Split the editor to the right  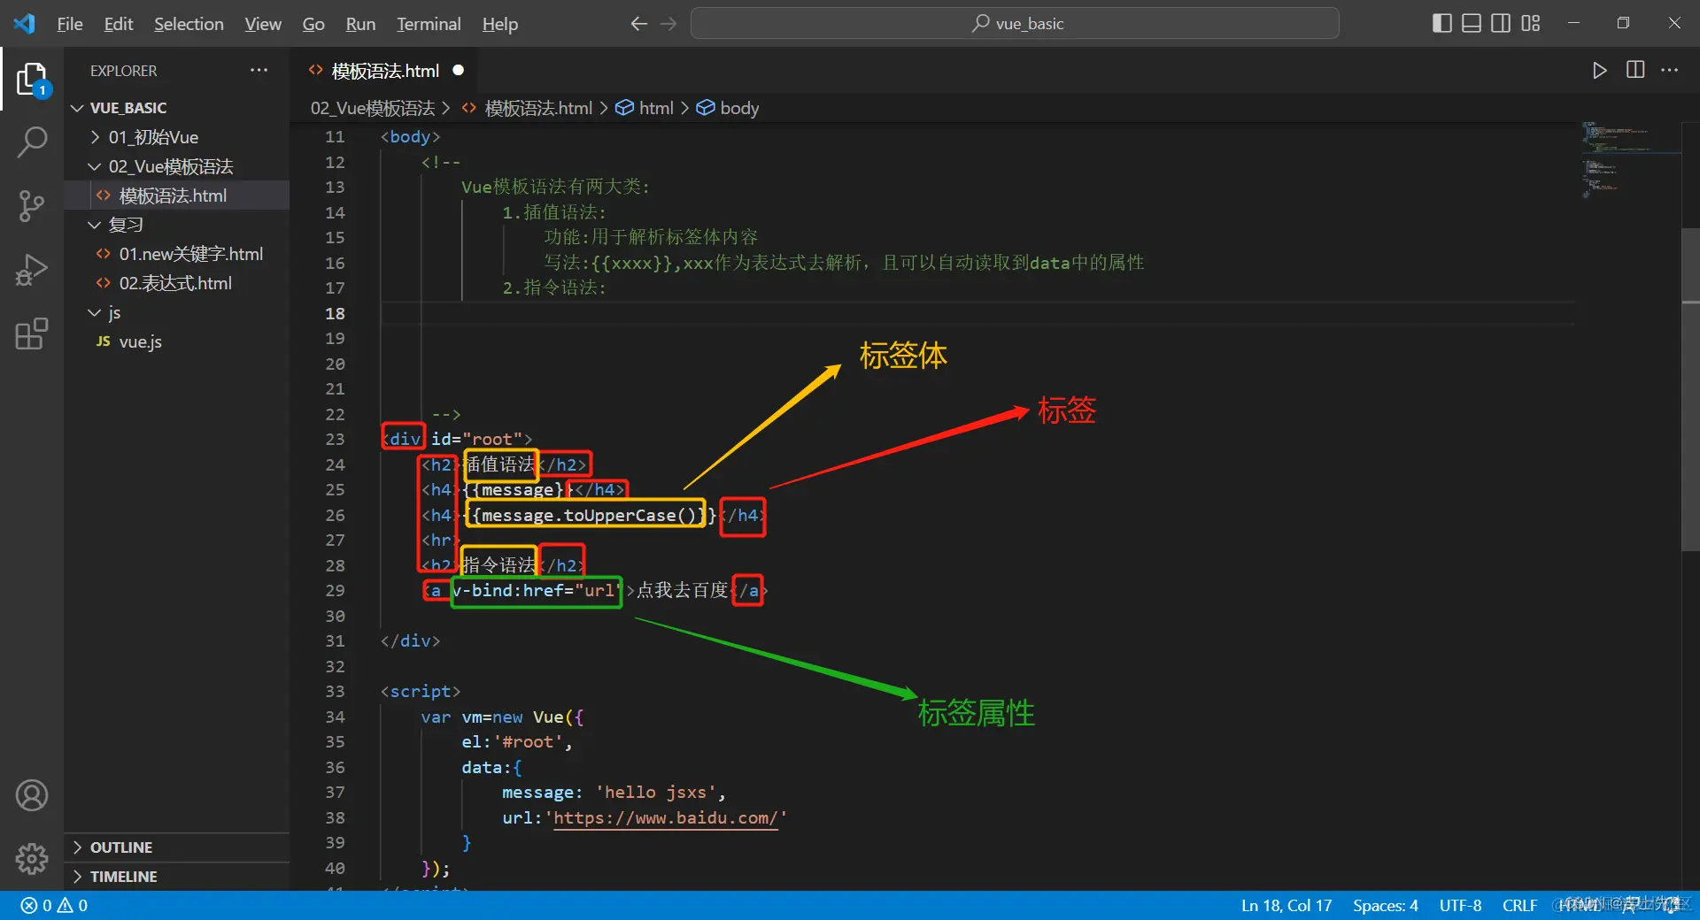pos(1635,70)
